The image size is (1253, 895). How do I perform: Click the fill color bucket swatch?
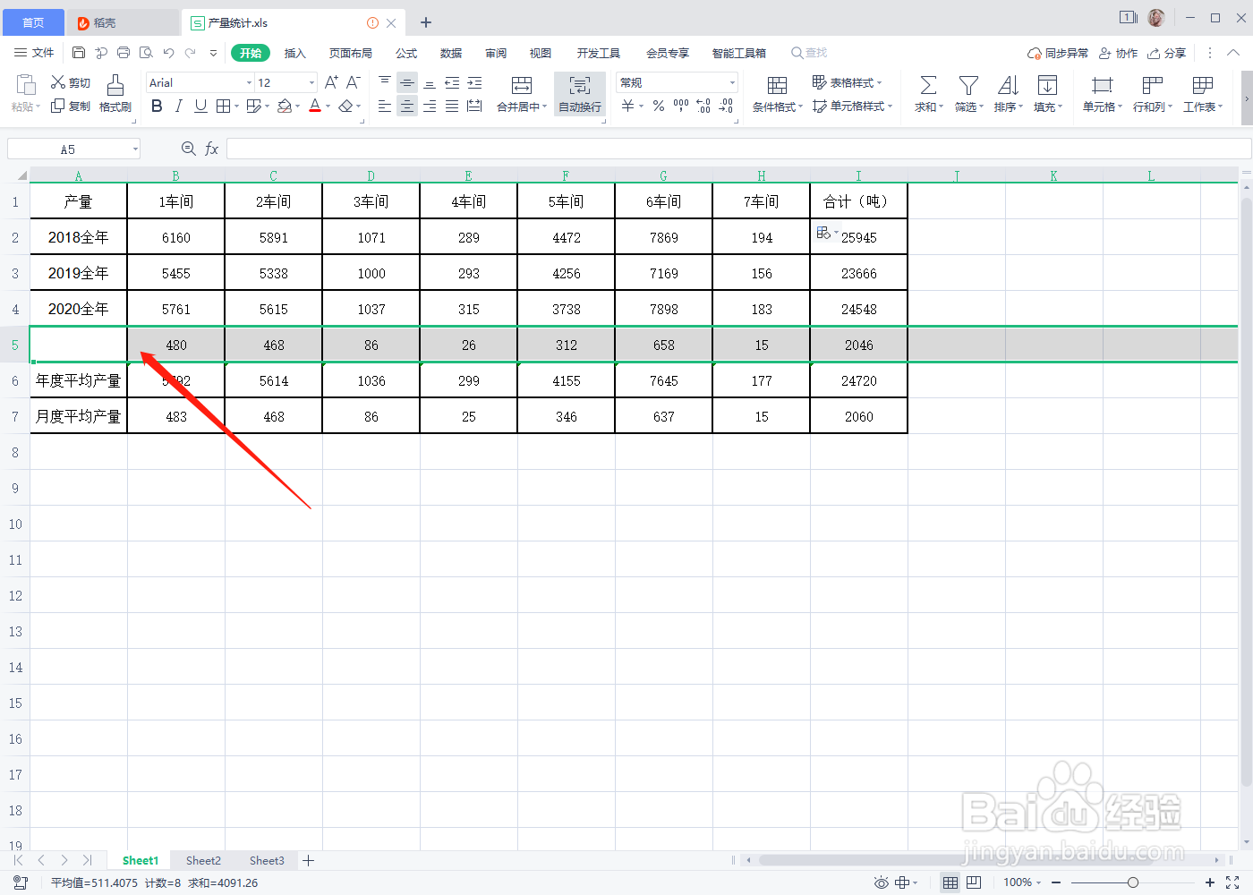tap(285, 106)
